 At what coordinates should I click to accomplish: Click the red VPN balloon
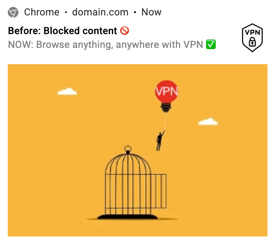point(167,91)
